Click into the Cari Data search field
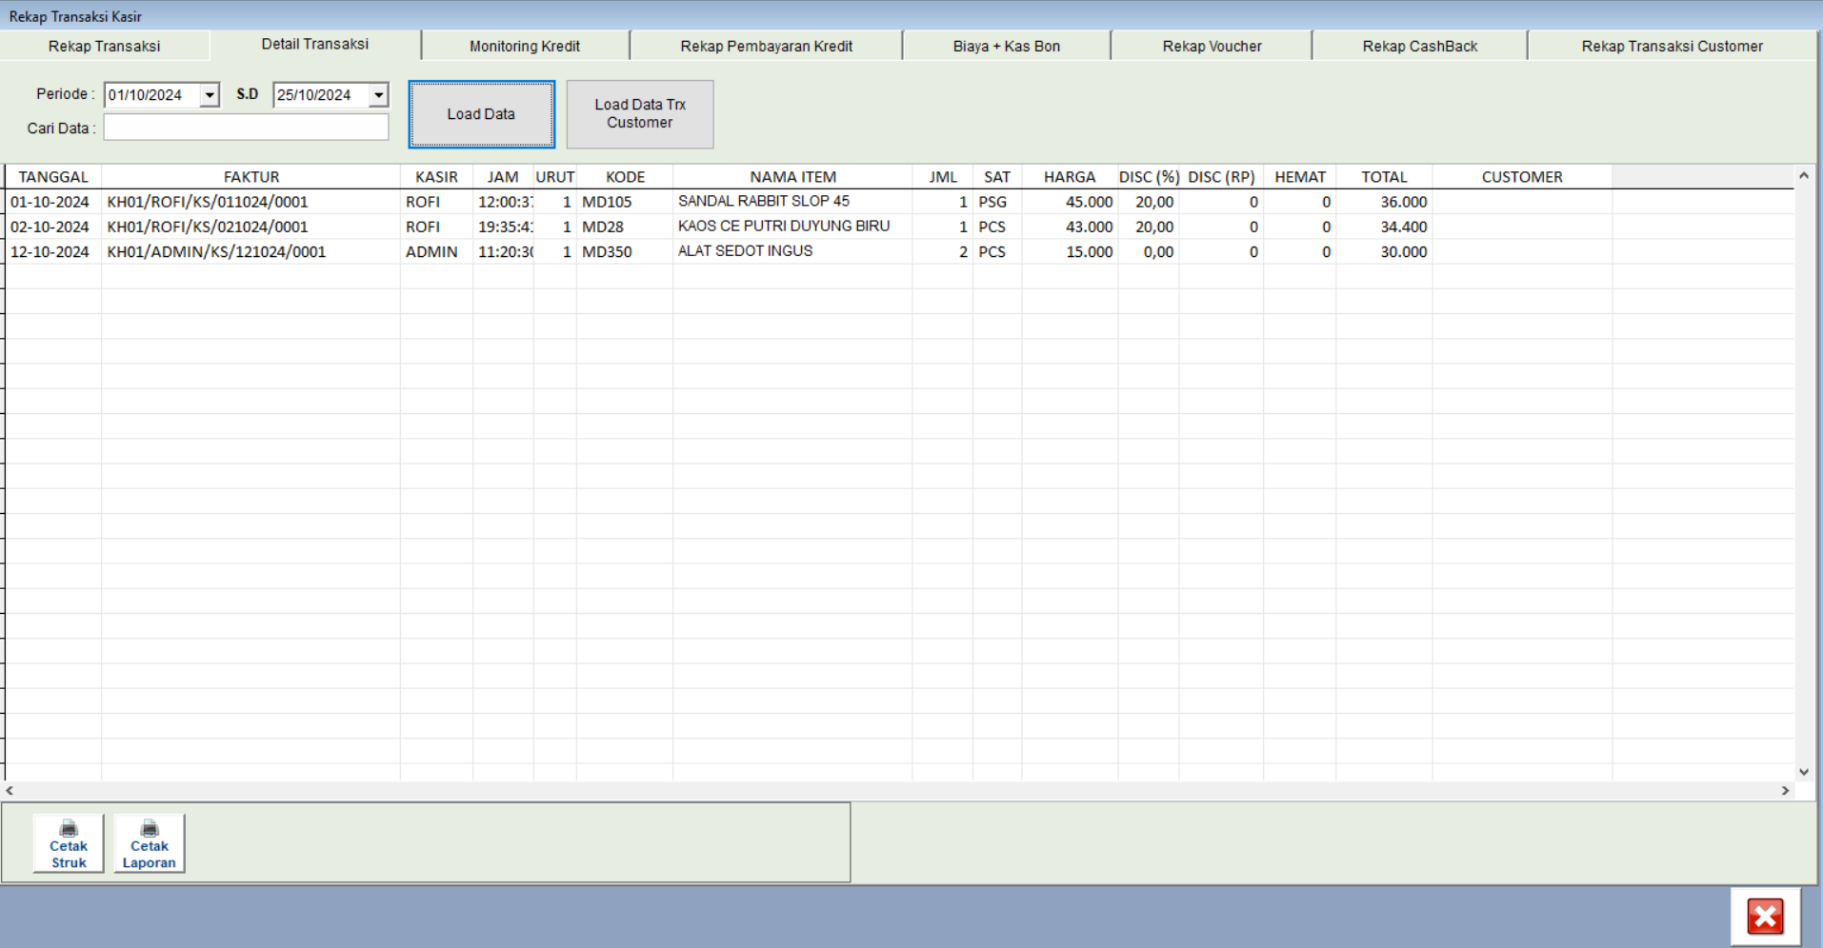 [x=246, y=128]
